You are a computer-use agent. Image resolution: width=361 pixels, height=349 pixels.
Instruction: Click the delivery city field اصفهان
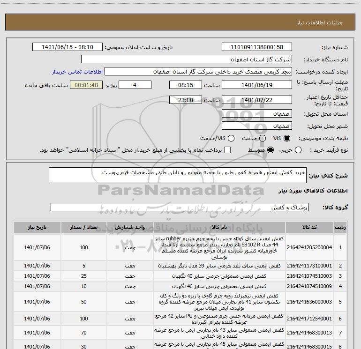[257, 126]
